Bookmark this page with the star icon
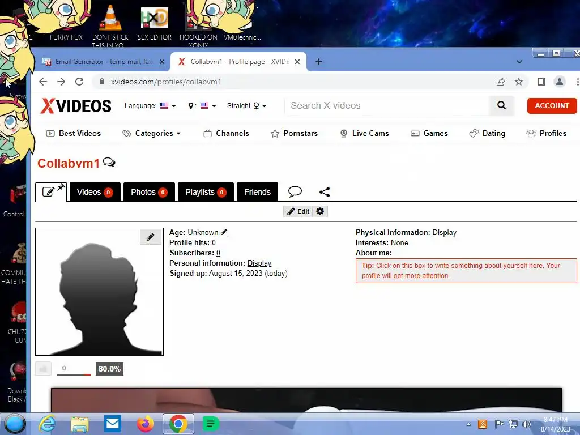Screen dimensions: 580x435 (x=519, y=82)
